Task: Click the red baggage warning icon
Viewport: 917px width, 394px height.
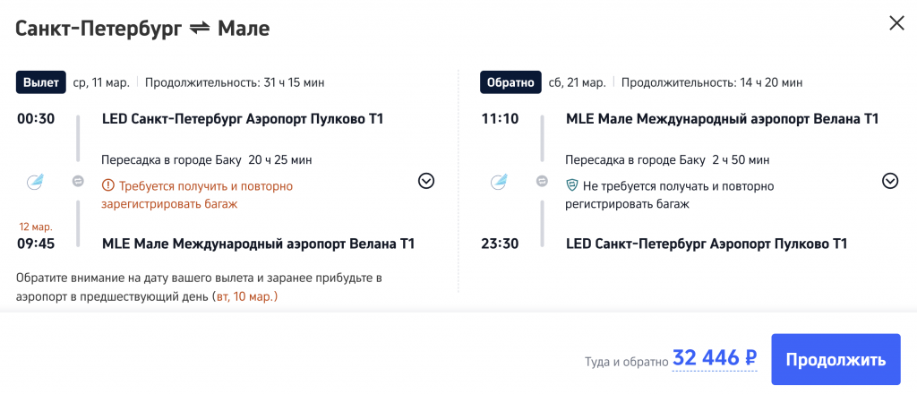Action: click(108, 186)
